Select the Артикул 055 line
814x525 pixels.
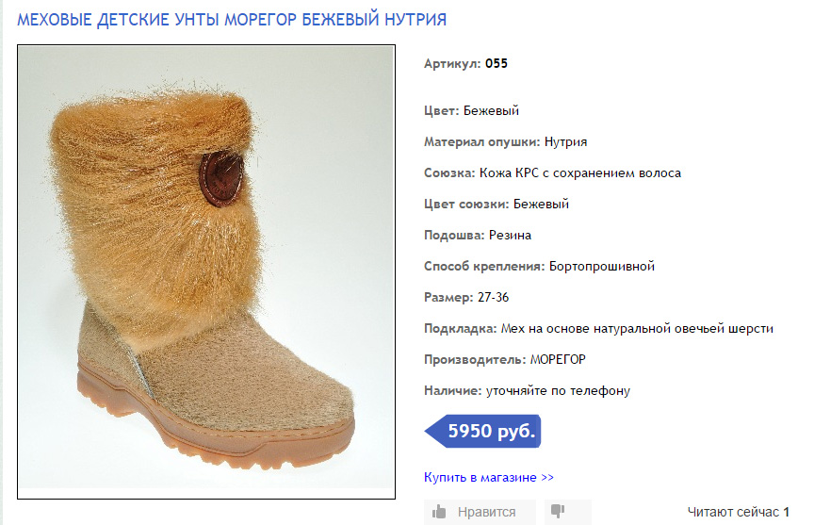[x=465, y=64]
